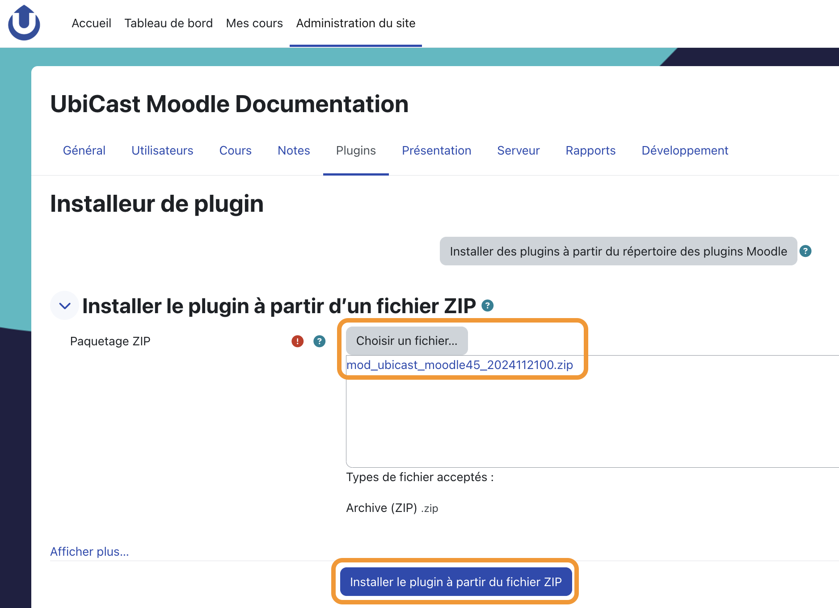
Task: Select Administration du site
Action: [356, 23]
